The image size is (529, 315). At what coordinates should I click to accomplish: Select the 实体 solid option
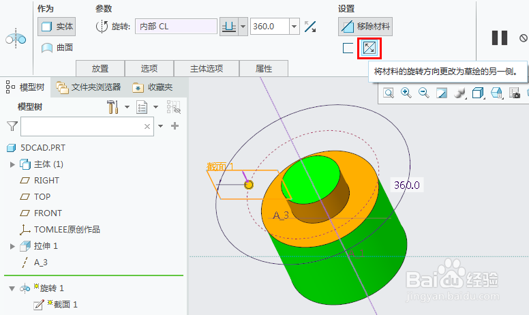[57, 27]
